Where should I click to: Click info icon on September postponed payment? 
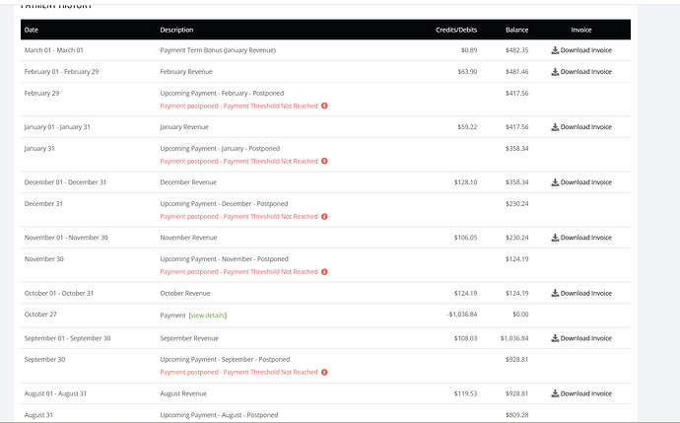tap(325, 372)
